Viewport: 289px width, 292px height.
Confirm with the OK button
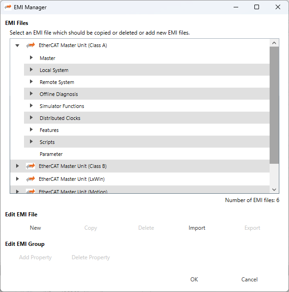194,280
